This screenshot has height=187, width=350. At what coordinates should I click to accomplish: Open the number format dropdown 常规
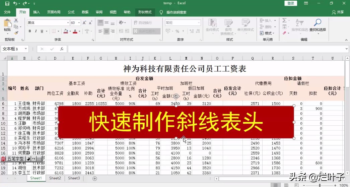point(199,23)
